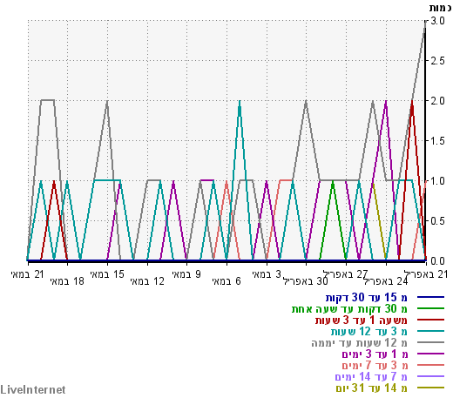Select legend text 'מ 30 דקות עד שעה אחת'
Viewport: 453px width, 398px height.
(349, 308)
